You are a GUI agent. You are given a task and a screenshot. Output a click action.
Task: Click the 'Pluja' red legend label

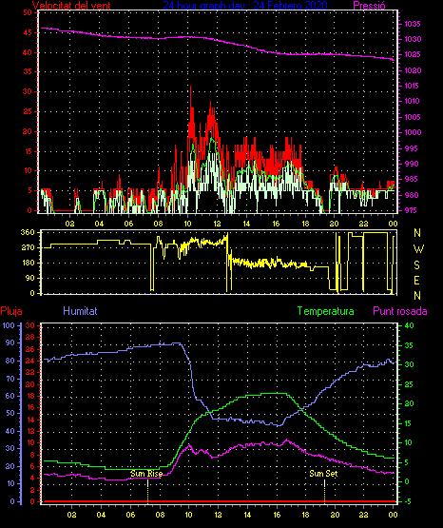pyautogui.click(x=11, y=311)
